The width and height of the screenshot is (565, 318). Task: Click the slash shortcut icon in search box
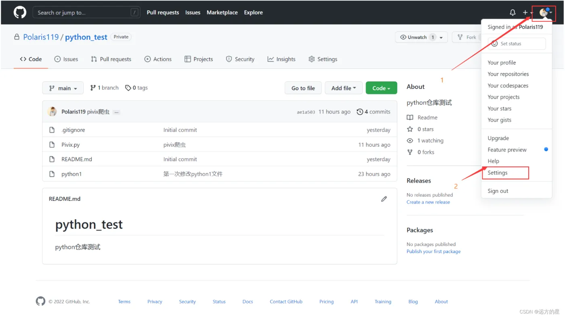pos(134,12)
